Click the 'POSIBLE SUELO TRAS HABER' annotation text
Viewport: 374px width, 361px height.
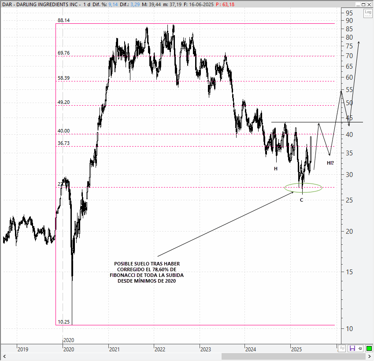(147, 264)
